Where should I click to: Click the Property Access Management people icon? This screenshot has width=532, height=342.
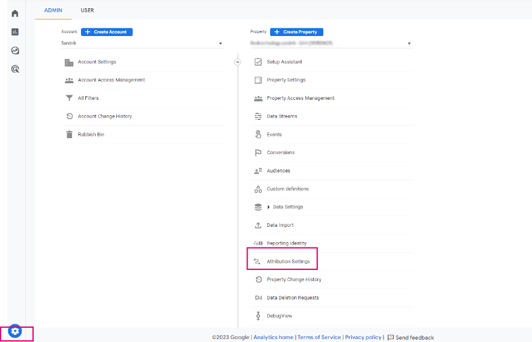tap(258, 98)
